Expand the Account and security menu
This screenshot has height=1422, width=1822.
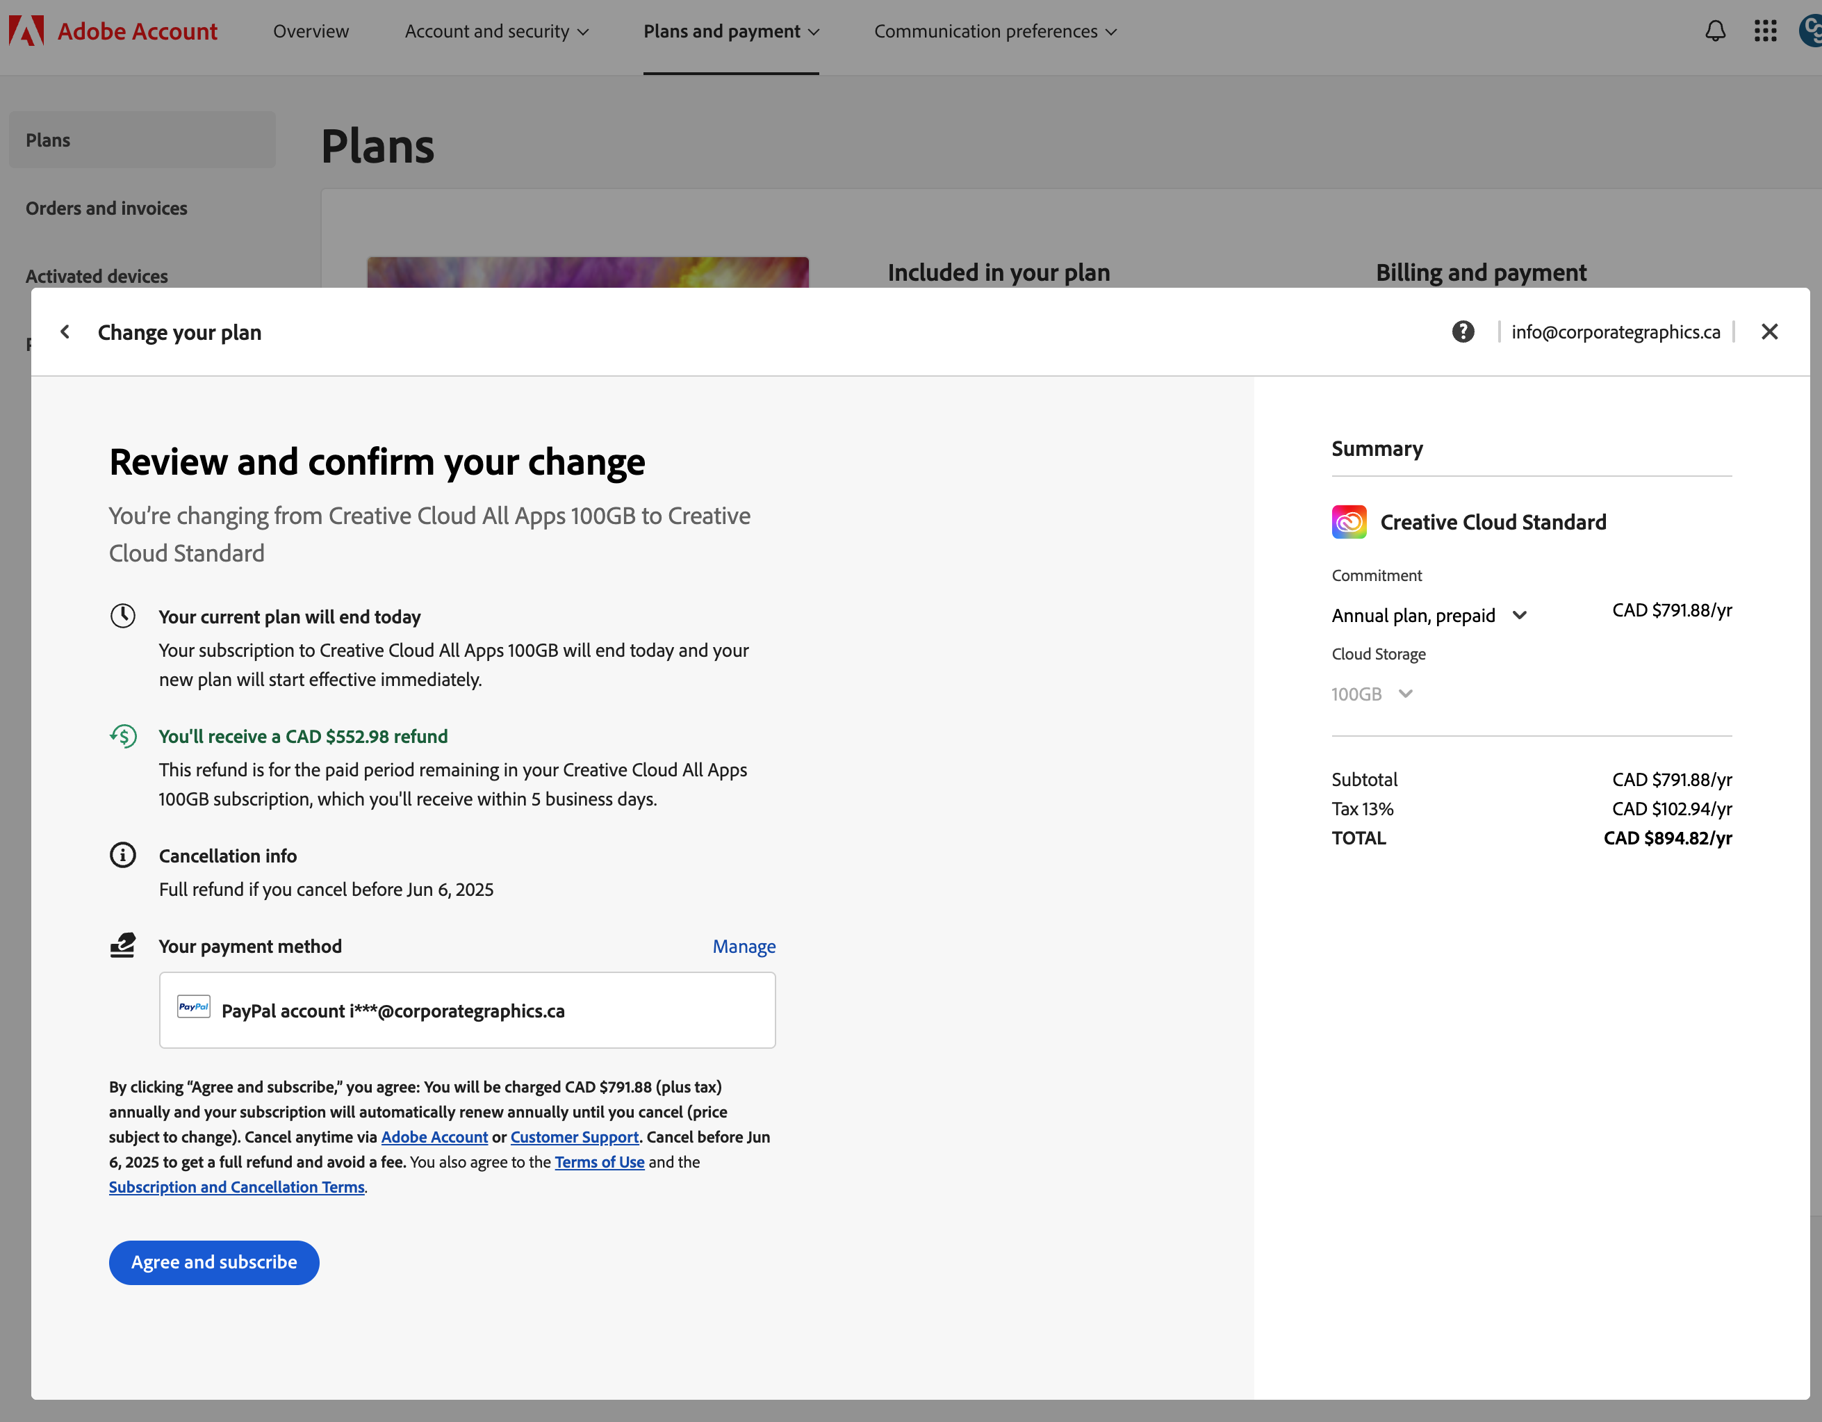click(x=496, y=32)
